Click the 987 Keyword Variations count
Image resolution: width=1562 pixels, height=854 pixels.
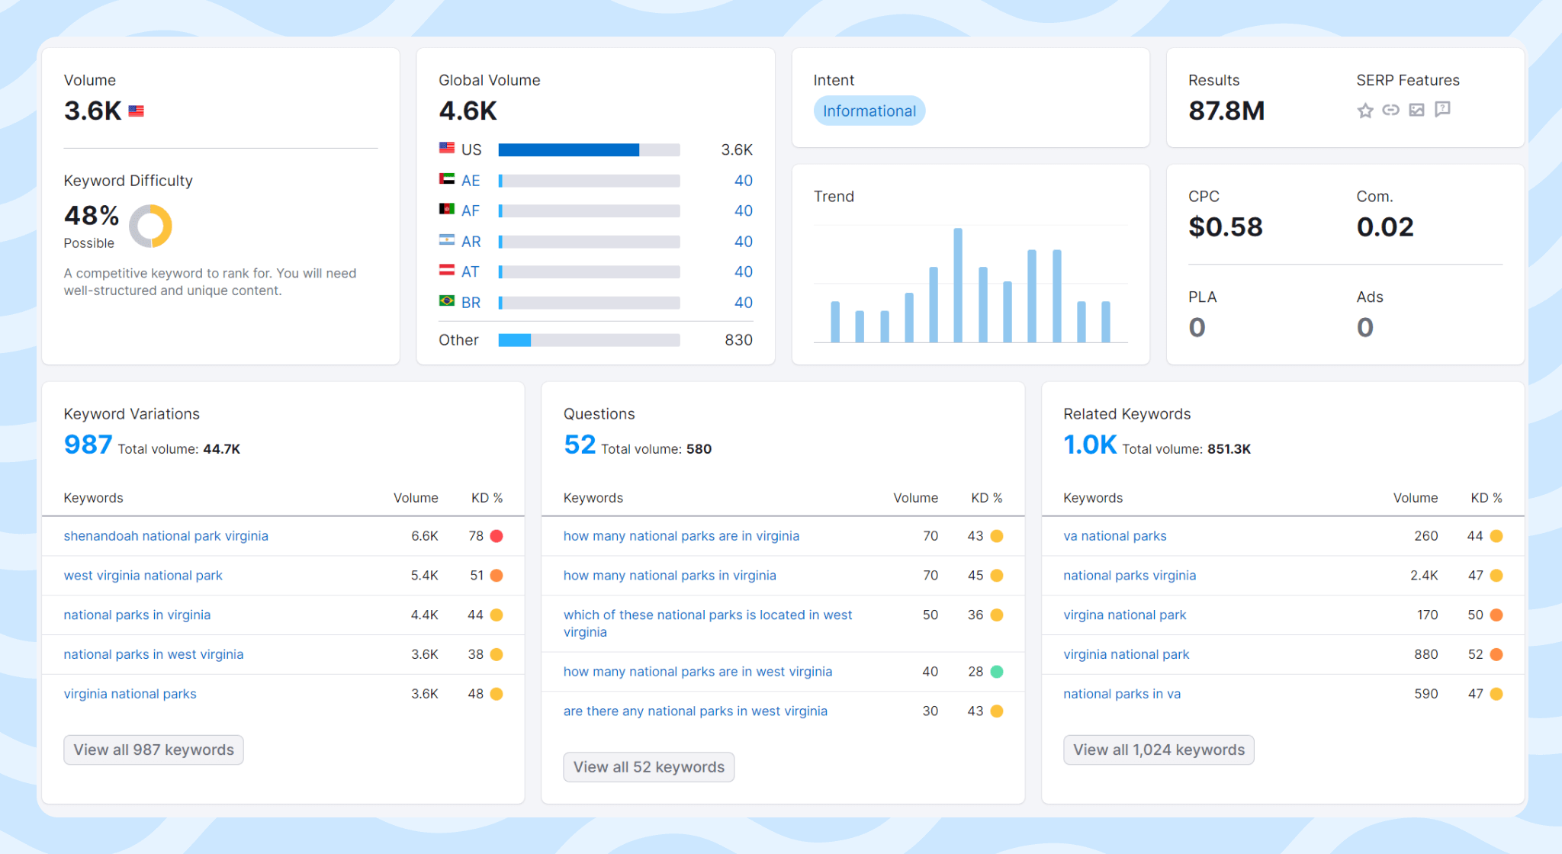point(88,445)
